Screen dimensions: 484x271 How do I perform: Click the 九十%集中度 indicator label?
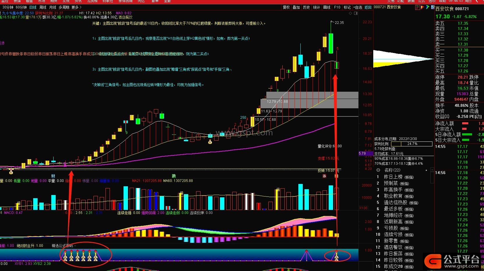(17, 13)
